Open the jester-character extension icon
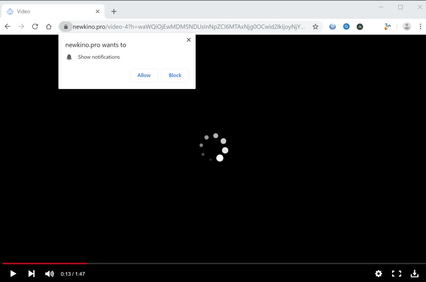This screenshot has width=426, height=282. coord(387,27)
